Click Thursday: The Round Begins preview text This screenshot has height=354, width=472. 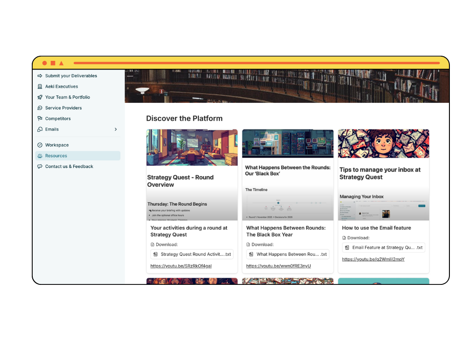pyautogui.click(x=177, y=204)
